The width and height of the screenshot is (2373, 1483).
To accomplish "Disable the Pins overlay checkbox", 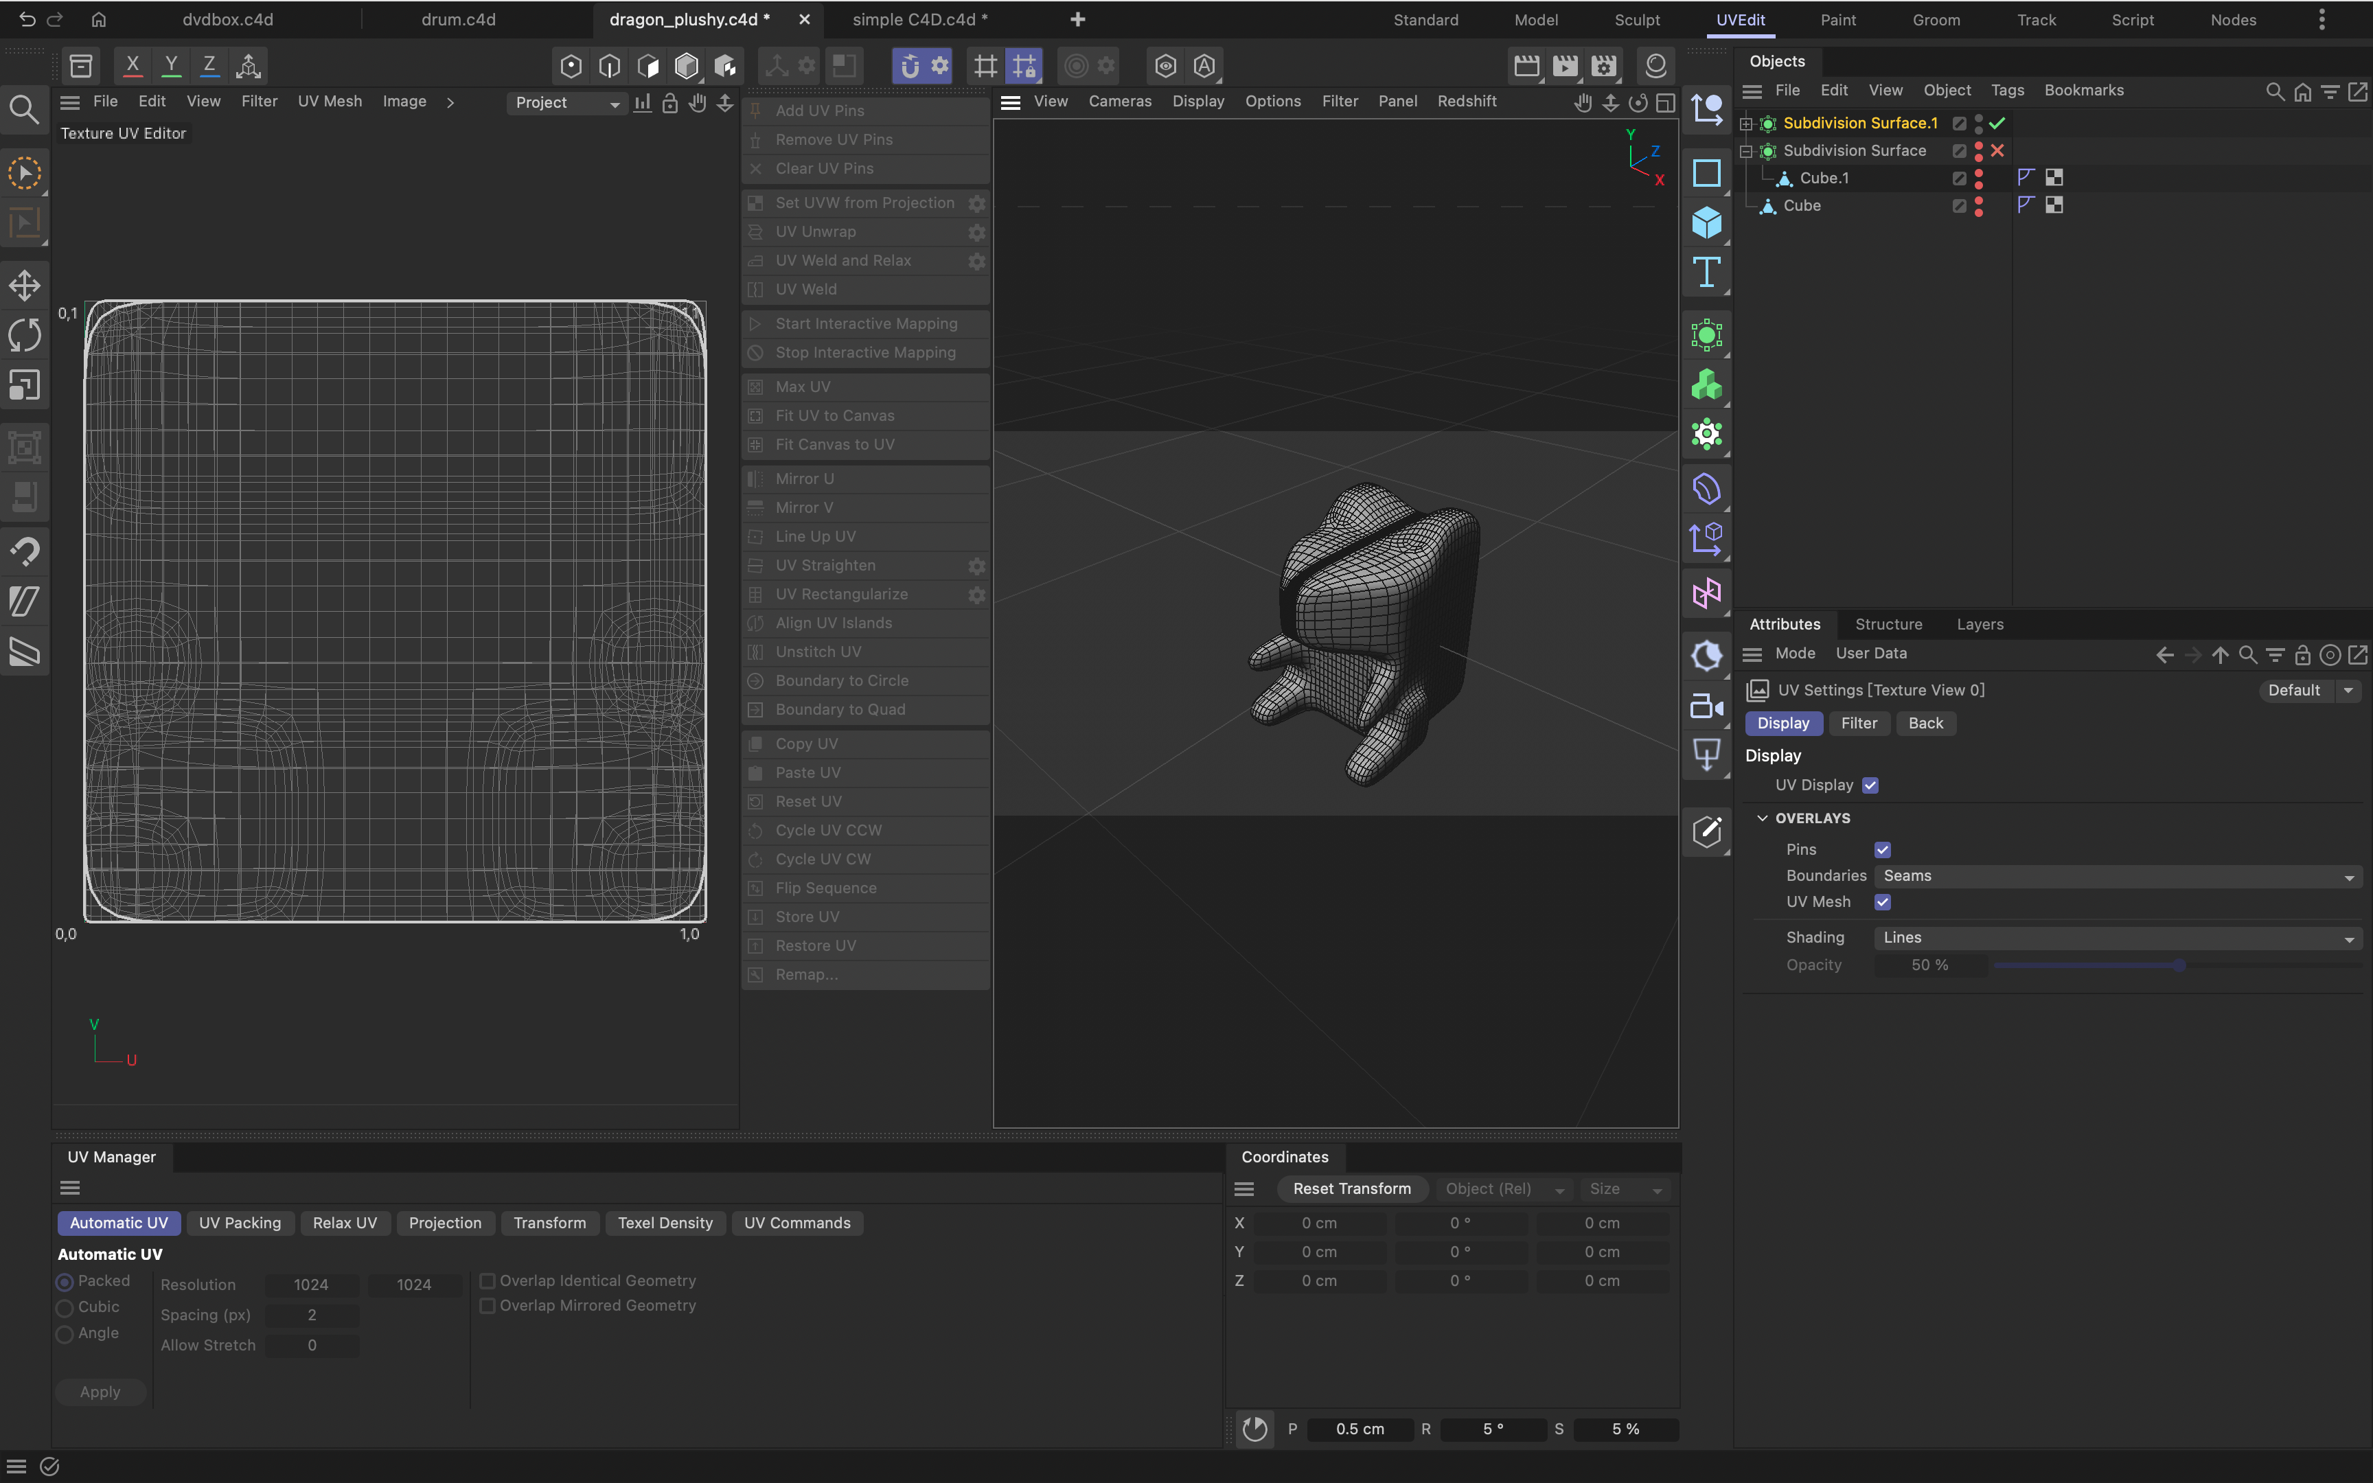I will (1882, 849).
